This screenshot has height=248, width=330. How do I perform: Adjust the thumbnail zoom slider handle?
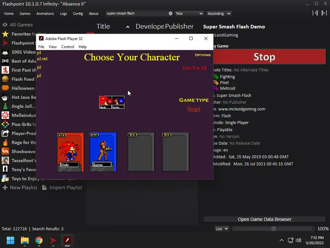pyautogui.click(x=274, y=229)
